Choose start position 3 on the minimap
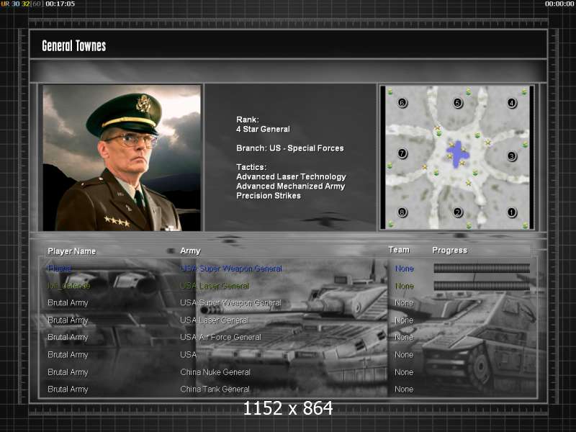The width and height of the screenshot is (576, 432). (512, 156)
